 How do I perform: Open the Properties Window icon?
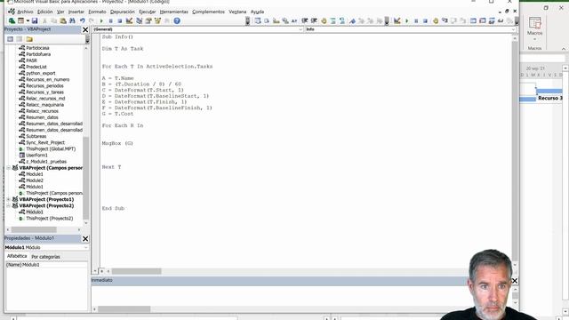tap(148, 20)
